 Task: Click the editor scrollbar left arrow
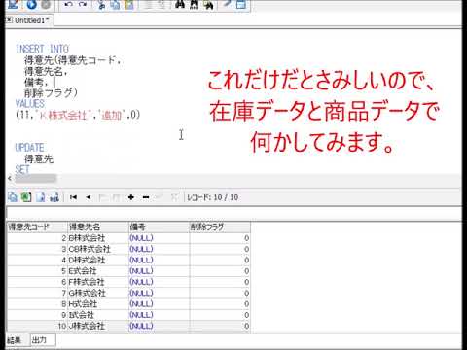[x=10, y=178]
